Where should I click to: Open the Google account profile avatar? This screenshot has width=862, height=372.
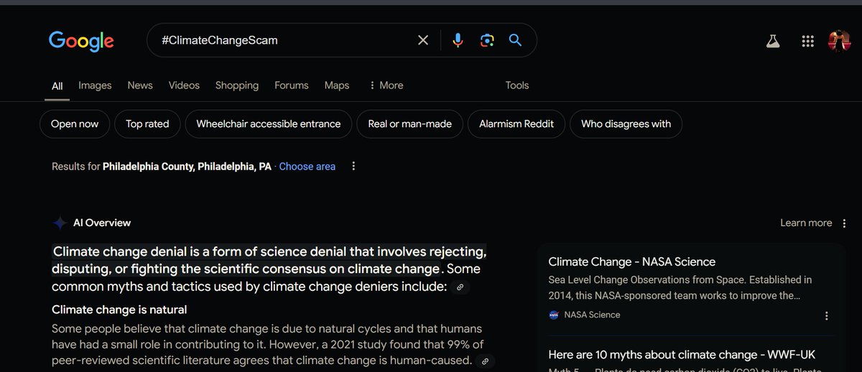(839, 41)
